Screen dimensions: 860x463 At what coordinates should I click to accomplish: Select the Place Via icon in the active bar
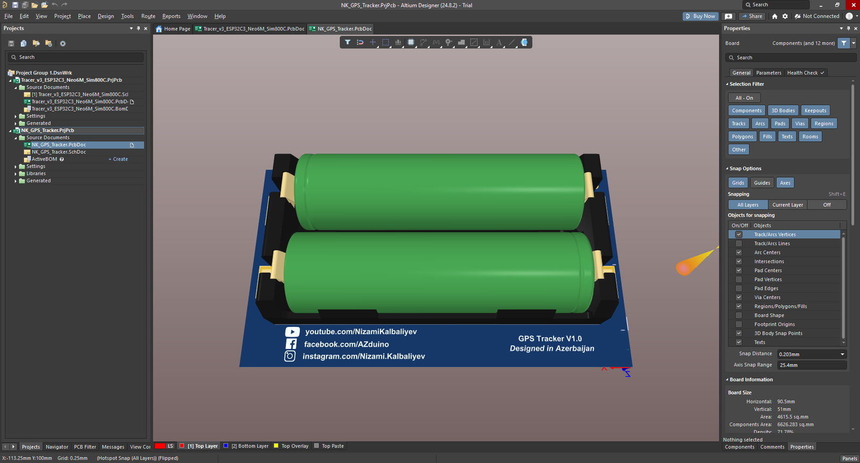coord(448,42)
